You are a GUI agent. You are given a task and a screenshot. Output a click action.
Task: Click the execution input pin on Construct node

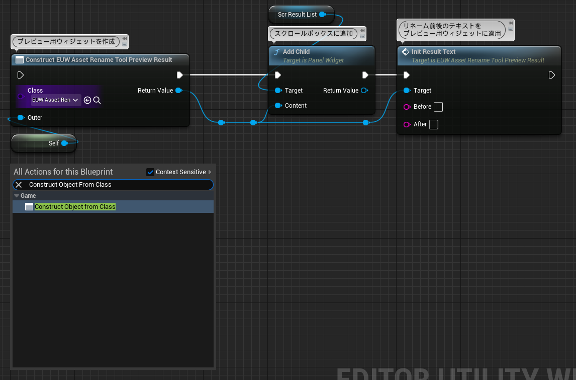pos(21,75)
